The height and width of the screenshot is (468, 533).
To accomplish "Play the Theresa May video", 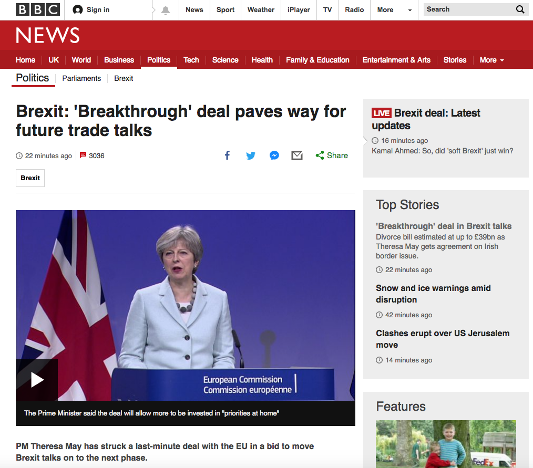I will pyautogui.click(x=37, y=380).
